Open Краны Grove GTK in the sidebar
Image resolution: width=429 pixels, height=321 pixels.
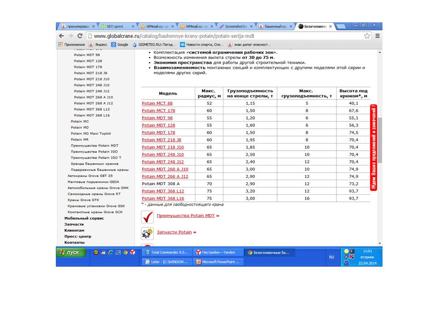click(83, 200)
